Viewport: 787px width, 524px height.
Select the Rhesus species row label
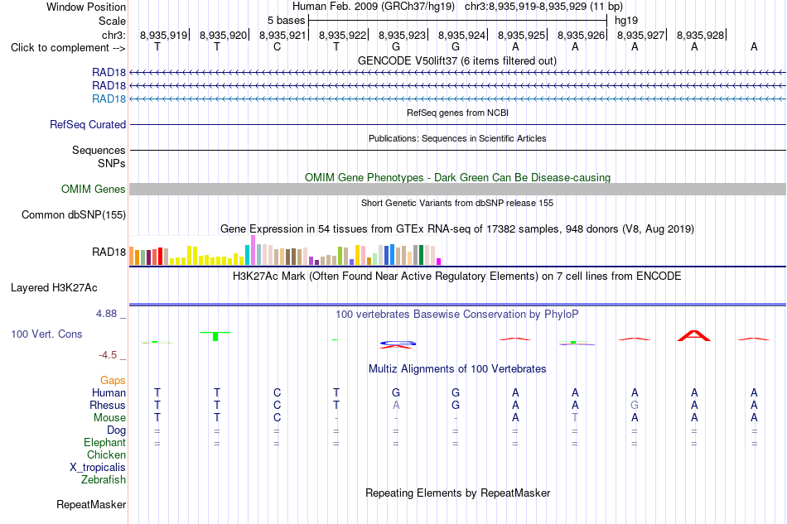pyautogui.click(x=108, y=405)
